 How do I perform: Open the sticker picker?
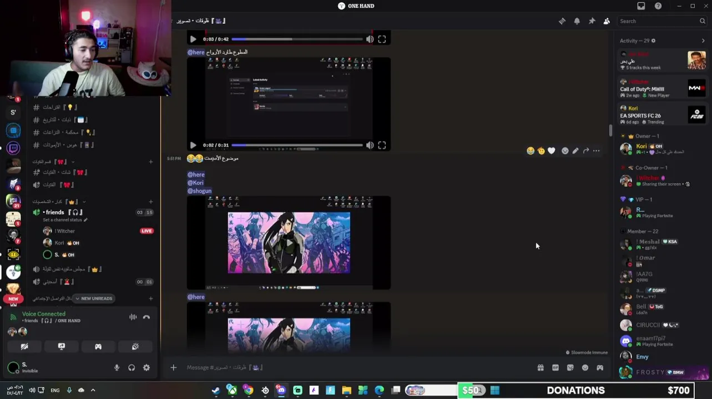[x=570, y=367]
